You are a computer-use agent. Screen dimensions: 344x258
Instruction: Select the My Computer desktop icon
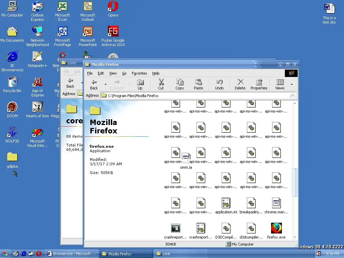click(12, 9)
